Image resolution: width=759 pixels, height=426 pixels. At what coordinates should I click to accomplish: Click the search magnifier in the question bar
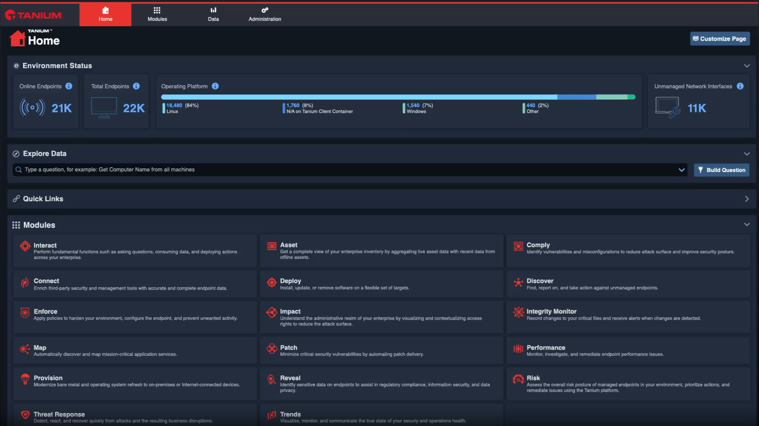pyautogui.click(x=18, y=170)
